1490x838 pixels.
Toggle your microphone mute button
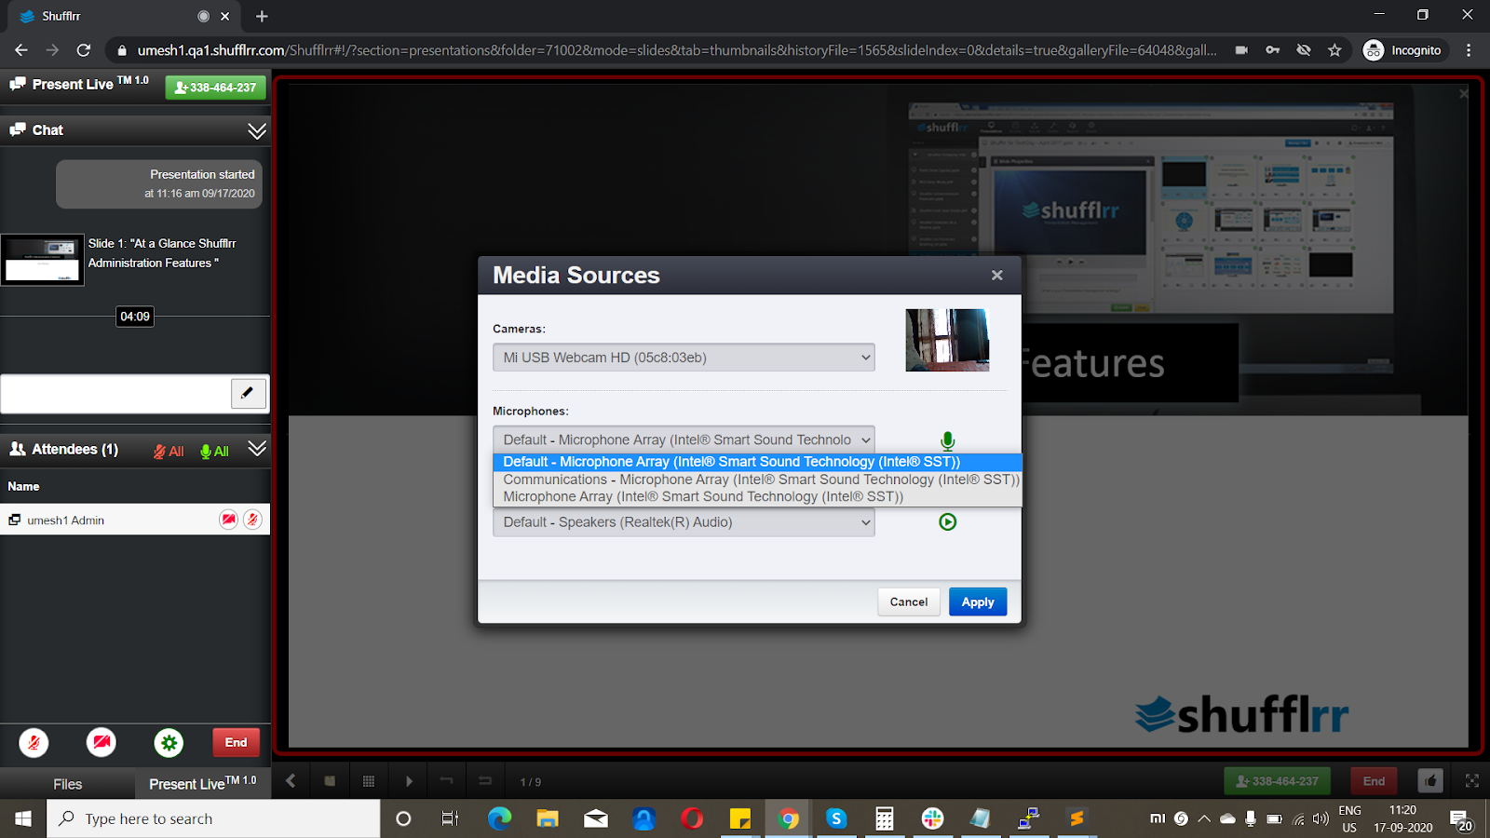coord(34,743)
